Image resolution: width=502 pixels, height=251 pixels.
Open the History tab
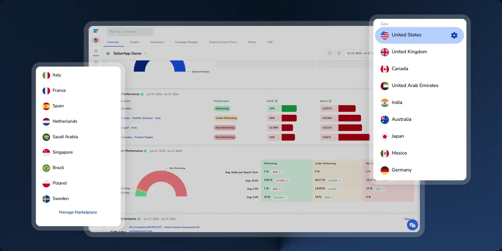point(252,42)
